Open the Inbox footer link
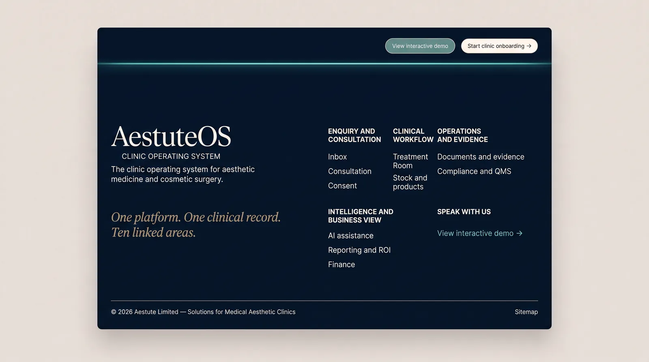Viewport: 649px width, 362px height. point(337,157)
